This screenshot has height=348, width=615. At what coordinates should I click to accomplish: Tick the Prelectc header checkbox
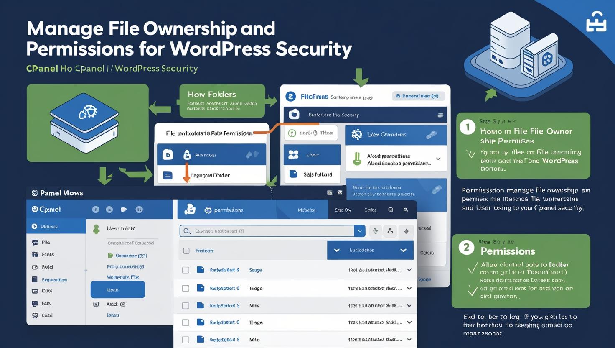coord(186,251)
